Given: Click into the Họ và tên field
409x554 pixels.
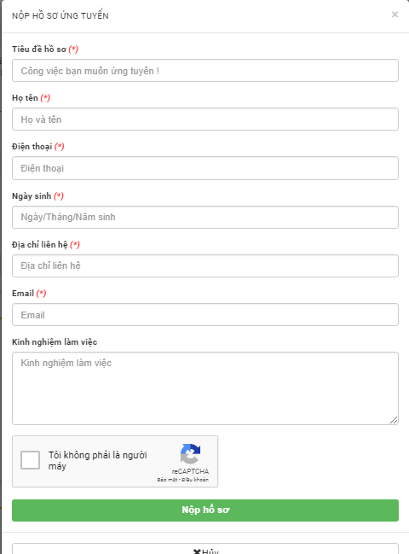Looking at the screenshot, I should click(x=205, y=120).
